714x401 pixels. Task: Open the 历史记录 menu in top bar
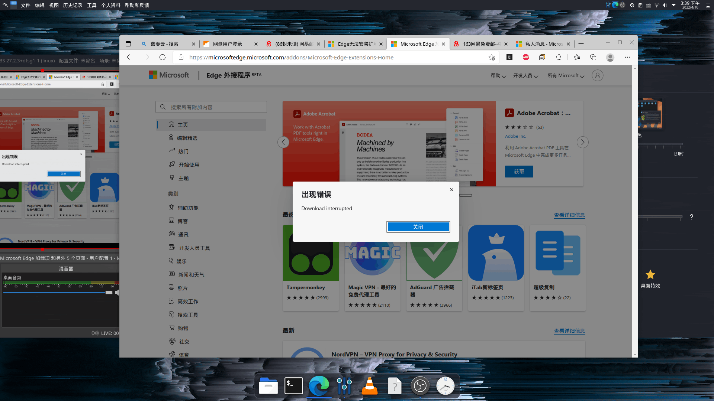73,5
